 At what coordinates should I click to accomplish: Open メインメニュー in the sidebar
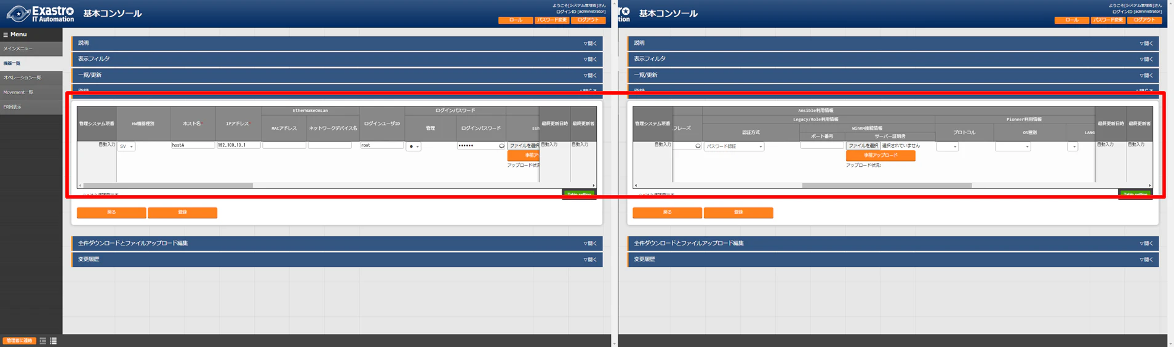pos(31,49)
